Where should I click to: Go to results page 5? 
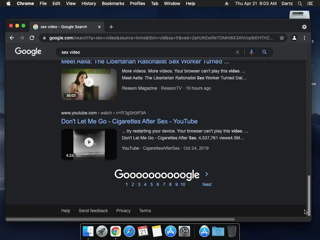[x=152, y=184]
